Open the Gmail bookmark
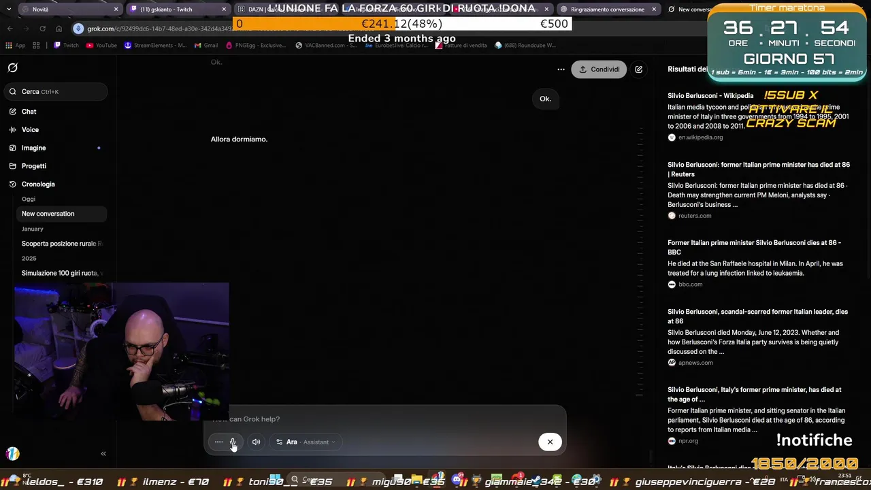The image size is (871, 490). tap(206, 46)
